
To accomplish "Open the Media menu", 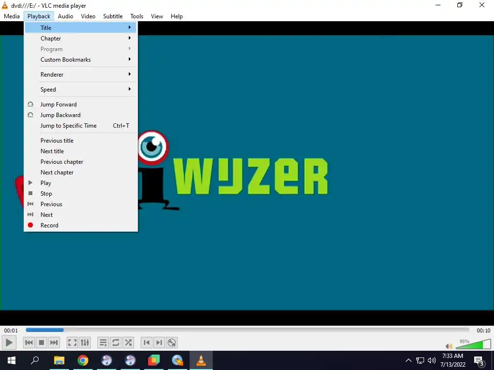I will tap(12, 16).
